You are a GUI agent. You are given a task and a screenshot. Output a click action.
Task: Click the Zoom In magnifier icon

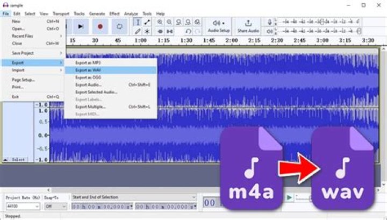tap(160, 22)
